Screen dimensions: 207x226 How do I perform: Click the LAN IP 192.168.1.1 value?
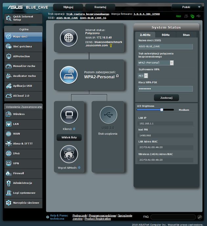[146, 124]
